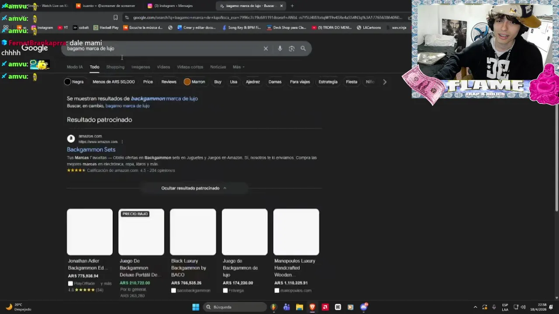Open Deck Shop para Cla... bookmark
The image size is (559, 314).
click(x=286, y=27)
